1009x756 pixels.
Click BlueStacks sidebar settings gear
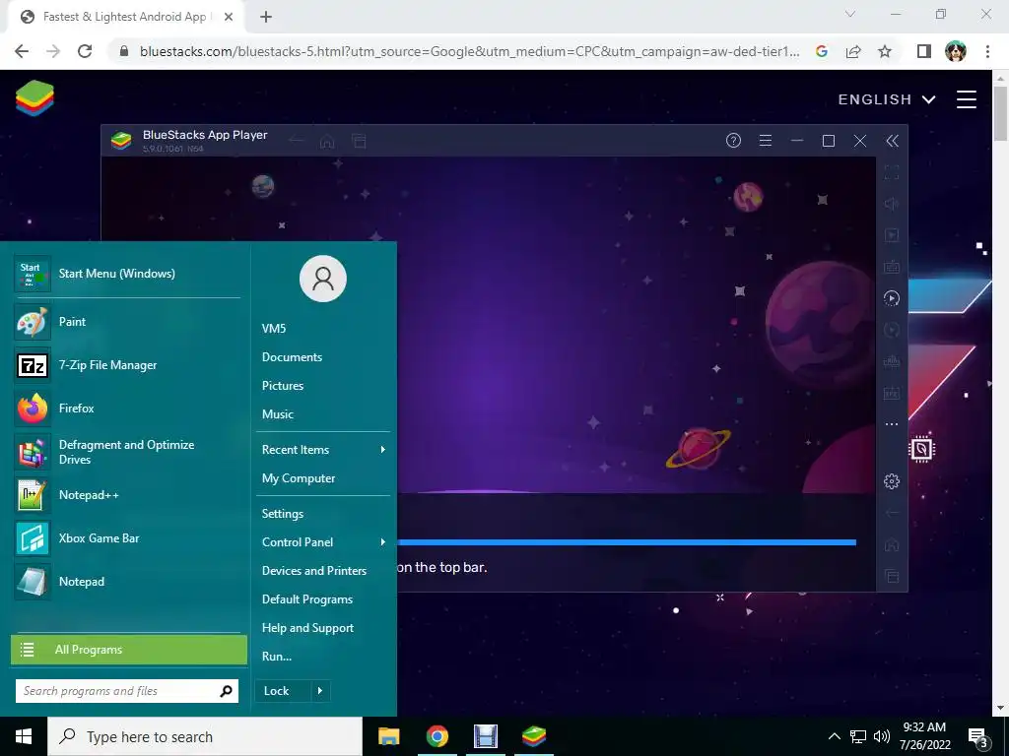tap(891, 480)
